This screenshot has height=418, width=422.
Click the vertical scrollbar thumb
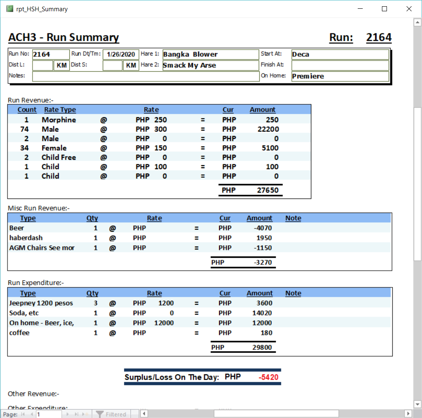tap(417, 184)
